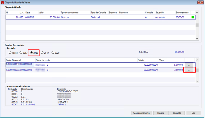The image size is (205, 118).
Task: Click the 7.500,00 value cell
Action: click(x=178, y=70)
